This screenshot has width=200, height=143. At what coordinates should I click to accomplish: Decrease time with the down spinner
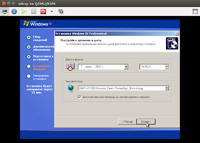167,68
